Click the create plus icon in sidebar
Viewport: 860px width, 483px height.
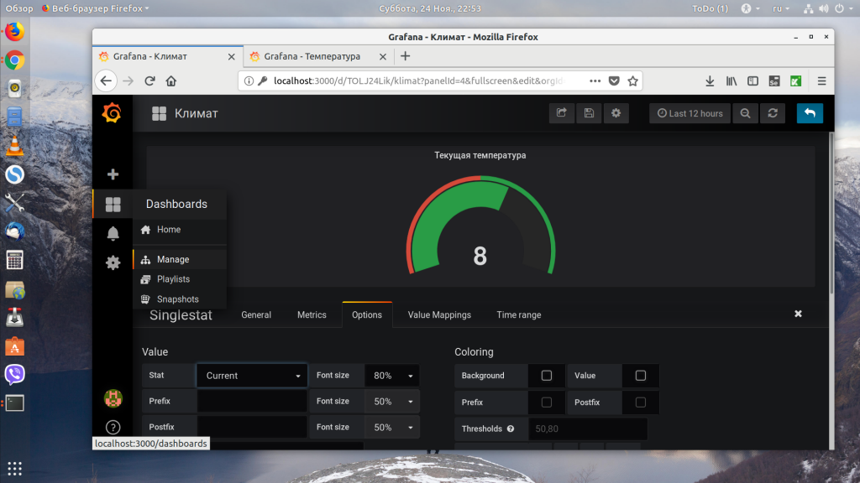pyautogui.click(x=113, y=174)
